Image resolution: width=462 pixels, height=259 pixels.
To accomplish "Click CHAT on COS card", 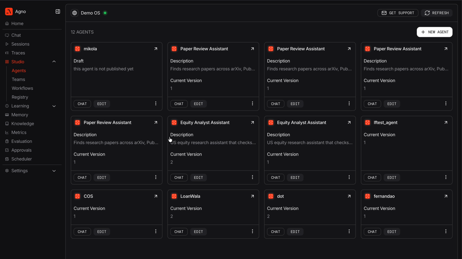I will pos(82,232).
